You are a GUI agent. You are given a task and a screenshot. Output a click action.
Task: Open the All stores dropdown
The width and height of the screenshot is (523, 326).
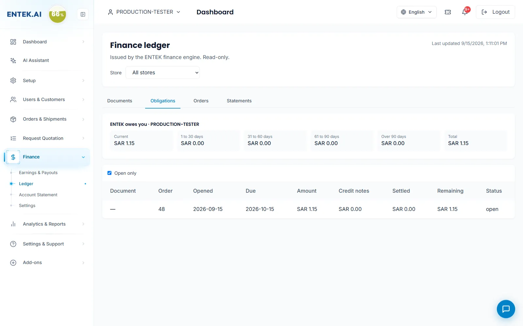pyautogui.click(x=162, y=73)
